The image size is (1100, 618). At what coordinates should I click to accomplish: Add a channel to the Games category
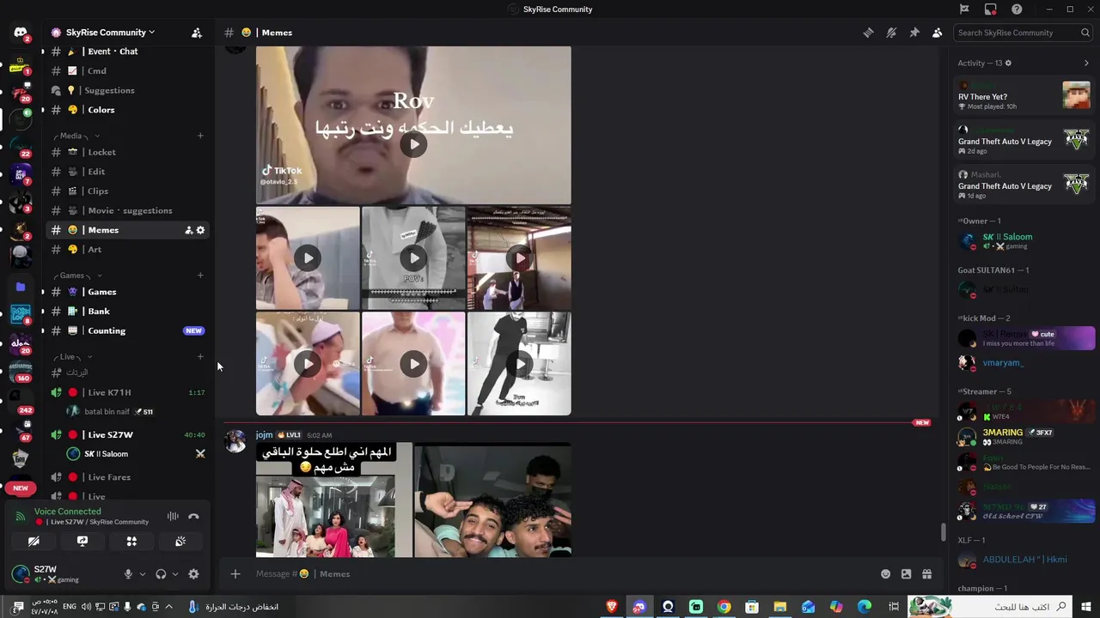point(200,276)
